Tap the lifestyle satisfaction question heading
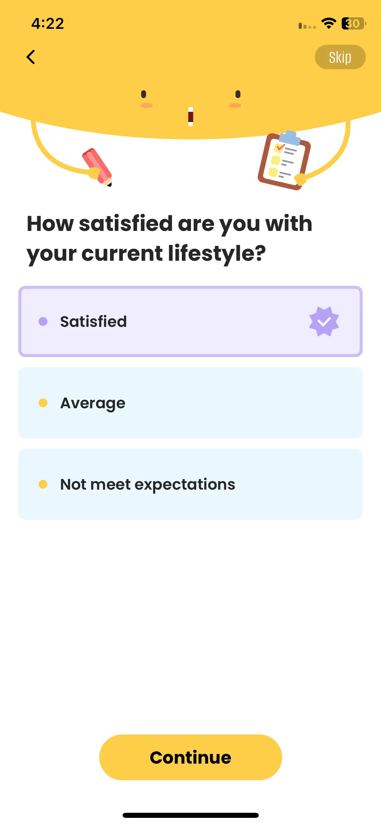The image size is (381, 826). [x=169, y=238]
